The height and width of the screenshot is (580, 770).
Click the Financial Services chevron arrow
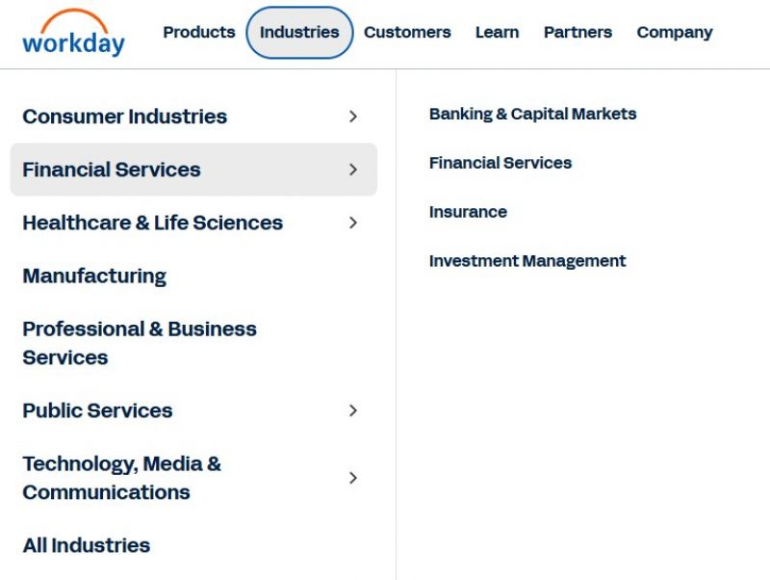pos(352,170)
